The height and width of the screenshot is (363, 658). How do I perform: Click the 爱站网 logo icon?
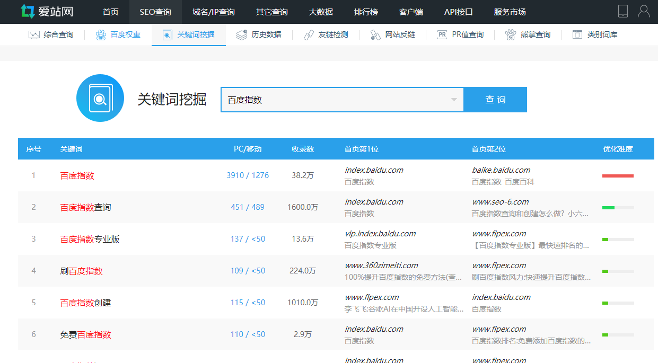point(28,11)
